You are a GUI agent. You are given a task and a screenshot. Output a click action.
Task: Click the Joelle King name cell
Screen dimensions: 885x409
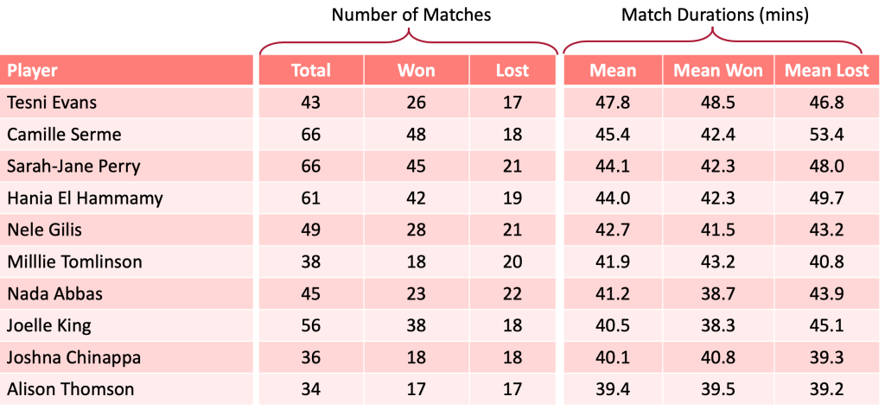click(x=49, y=326)
